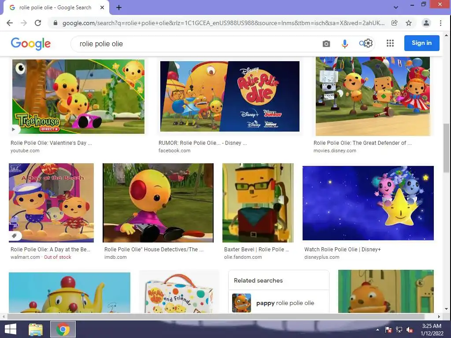Open Great Defender of Fun image

373,96
